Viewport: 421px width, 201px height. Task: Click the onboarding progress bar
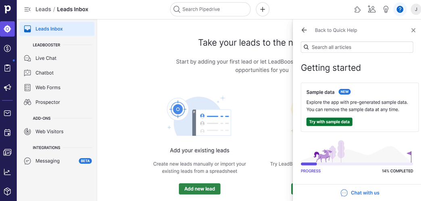[356, 164]
